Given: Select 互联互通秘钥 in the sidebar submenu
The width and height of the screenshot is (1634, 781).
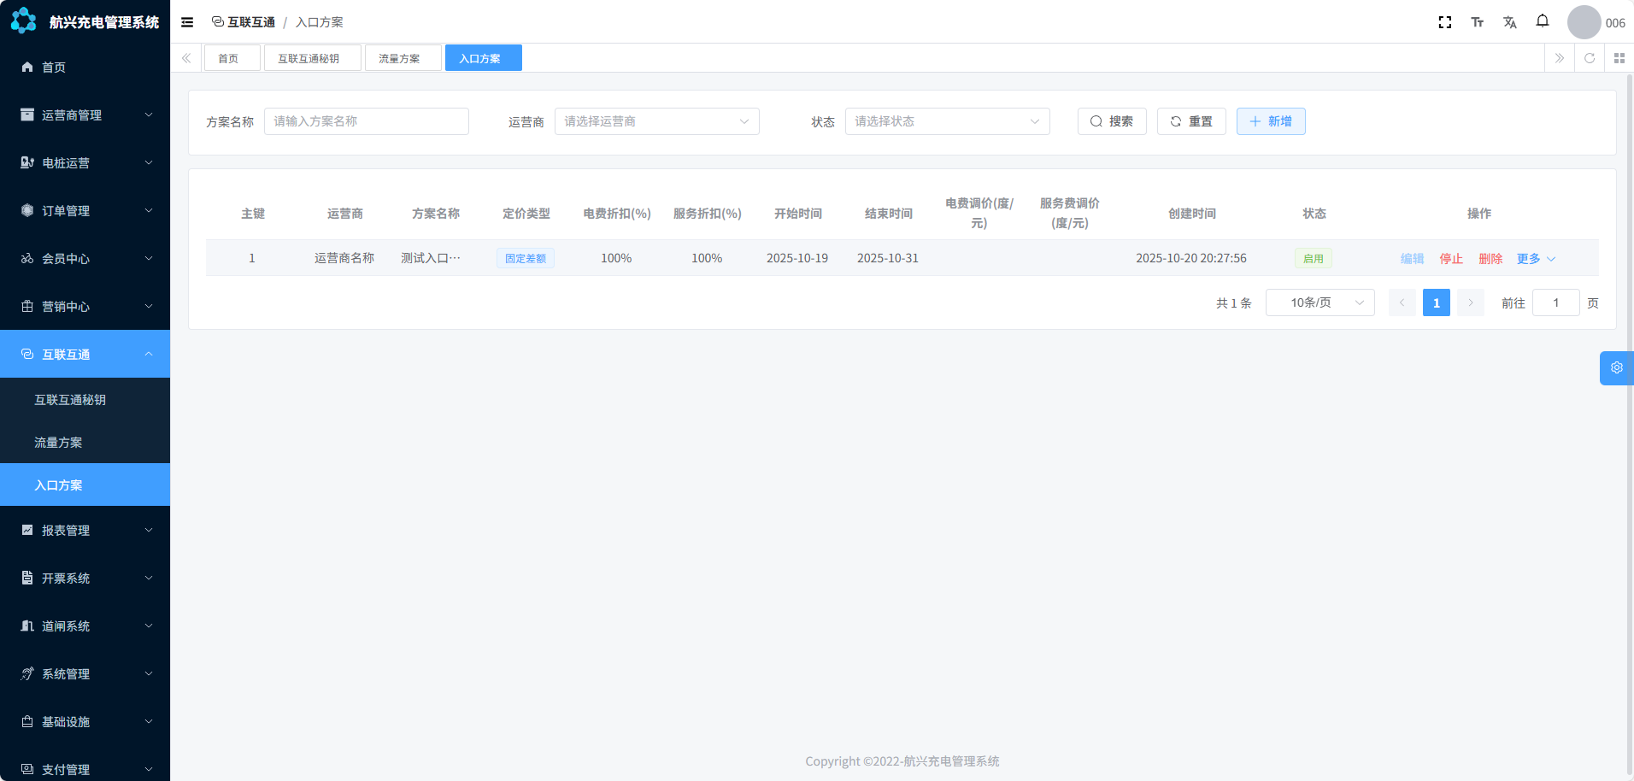Looking at the screenshot, I should pos(70,400).
